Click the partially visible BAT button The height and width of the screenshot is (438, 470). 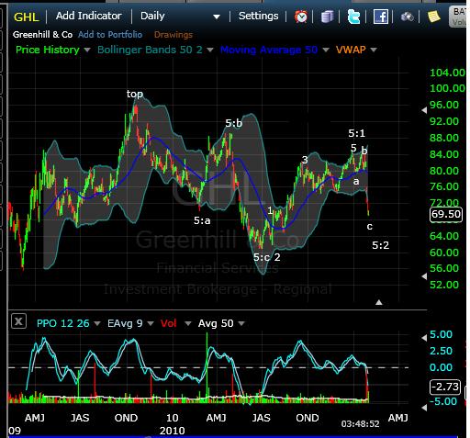459,17
